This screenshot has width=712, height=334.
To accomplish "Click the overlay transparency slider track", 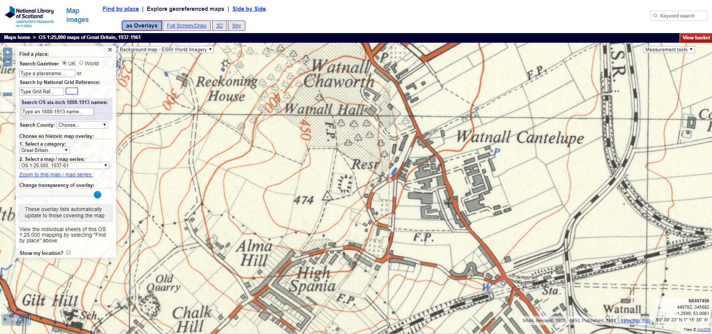I will pos(60,195).
